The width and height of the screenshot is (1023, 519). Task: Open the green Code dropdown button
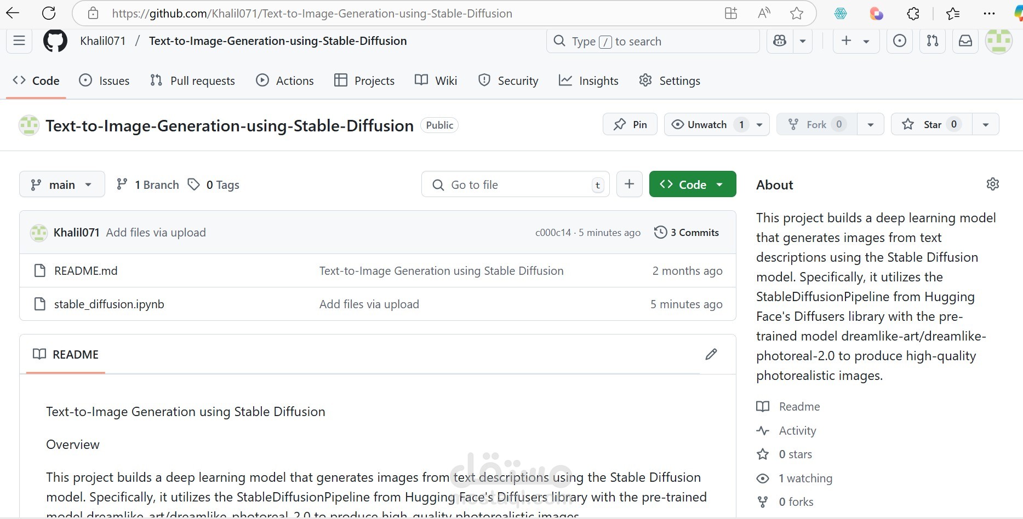[693, 184]
